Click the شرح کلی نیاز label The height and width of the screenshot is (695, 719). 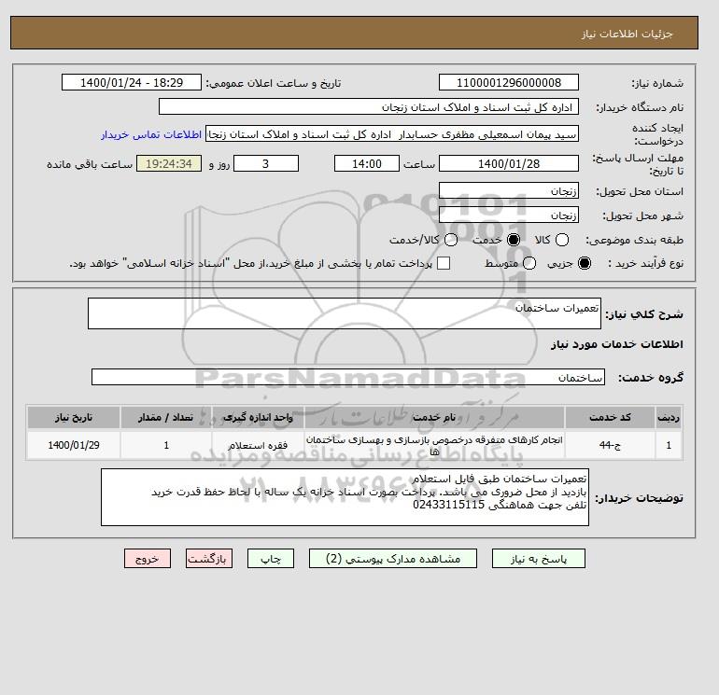644,314
